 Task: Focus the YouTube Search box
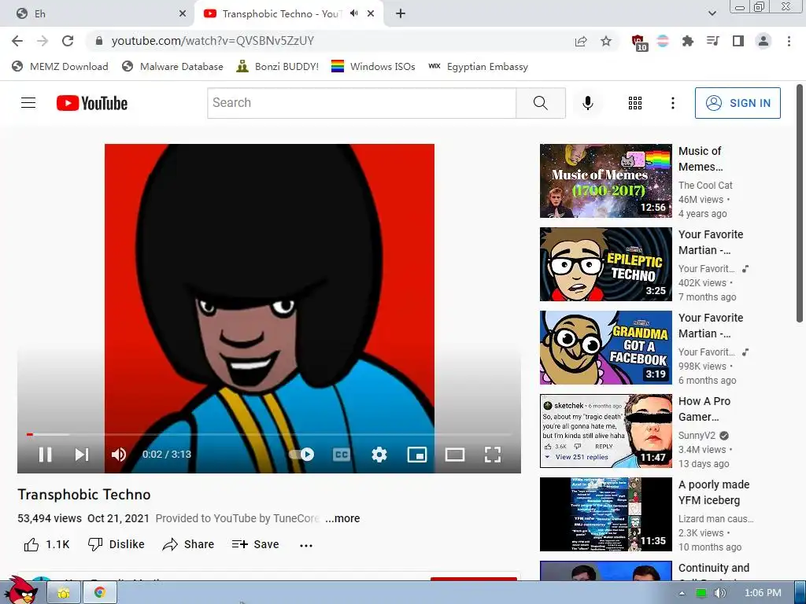pyautogui.click(x=362, y=103)
